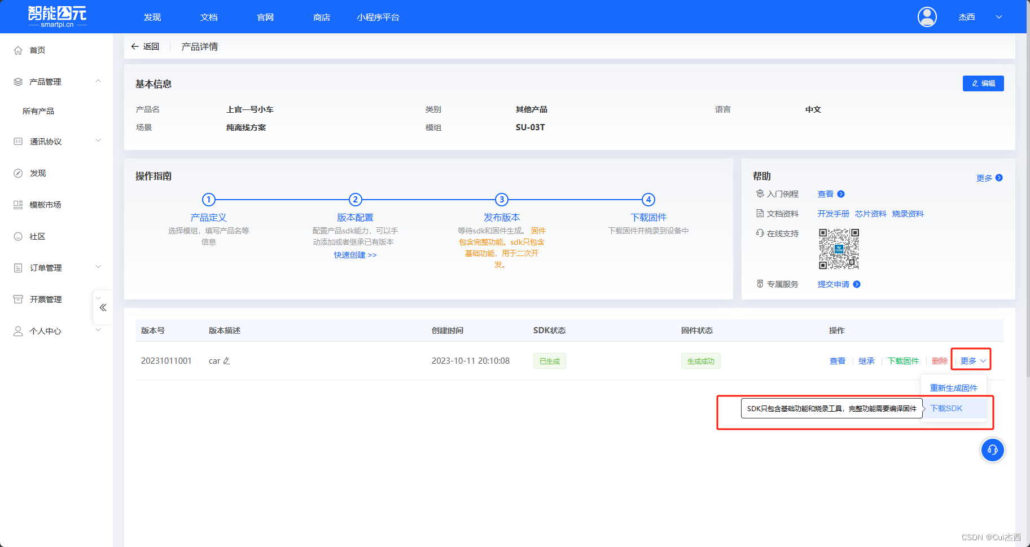Click the edit pencil next to car
Screen dimensions: 1030x547
pos(226,361)
